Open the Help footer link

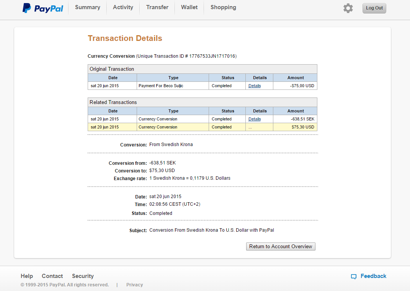pos(27,276)
